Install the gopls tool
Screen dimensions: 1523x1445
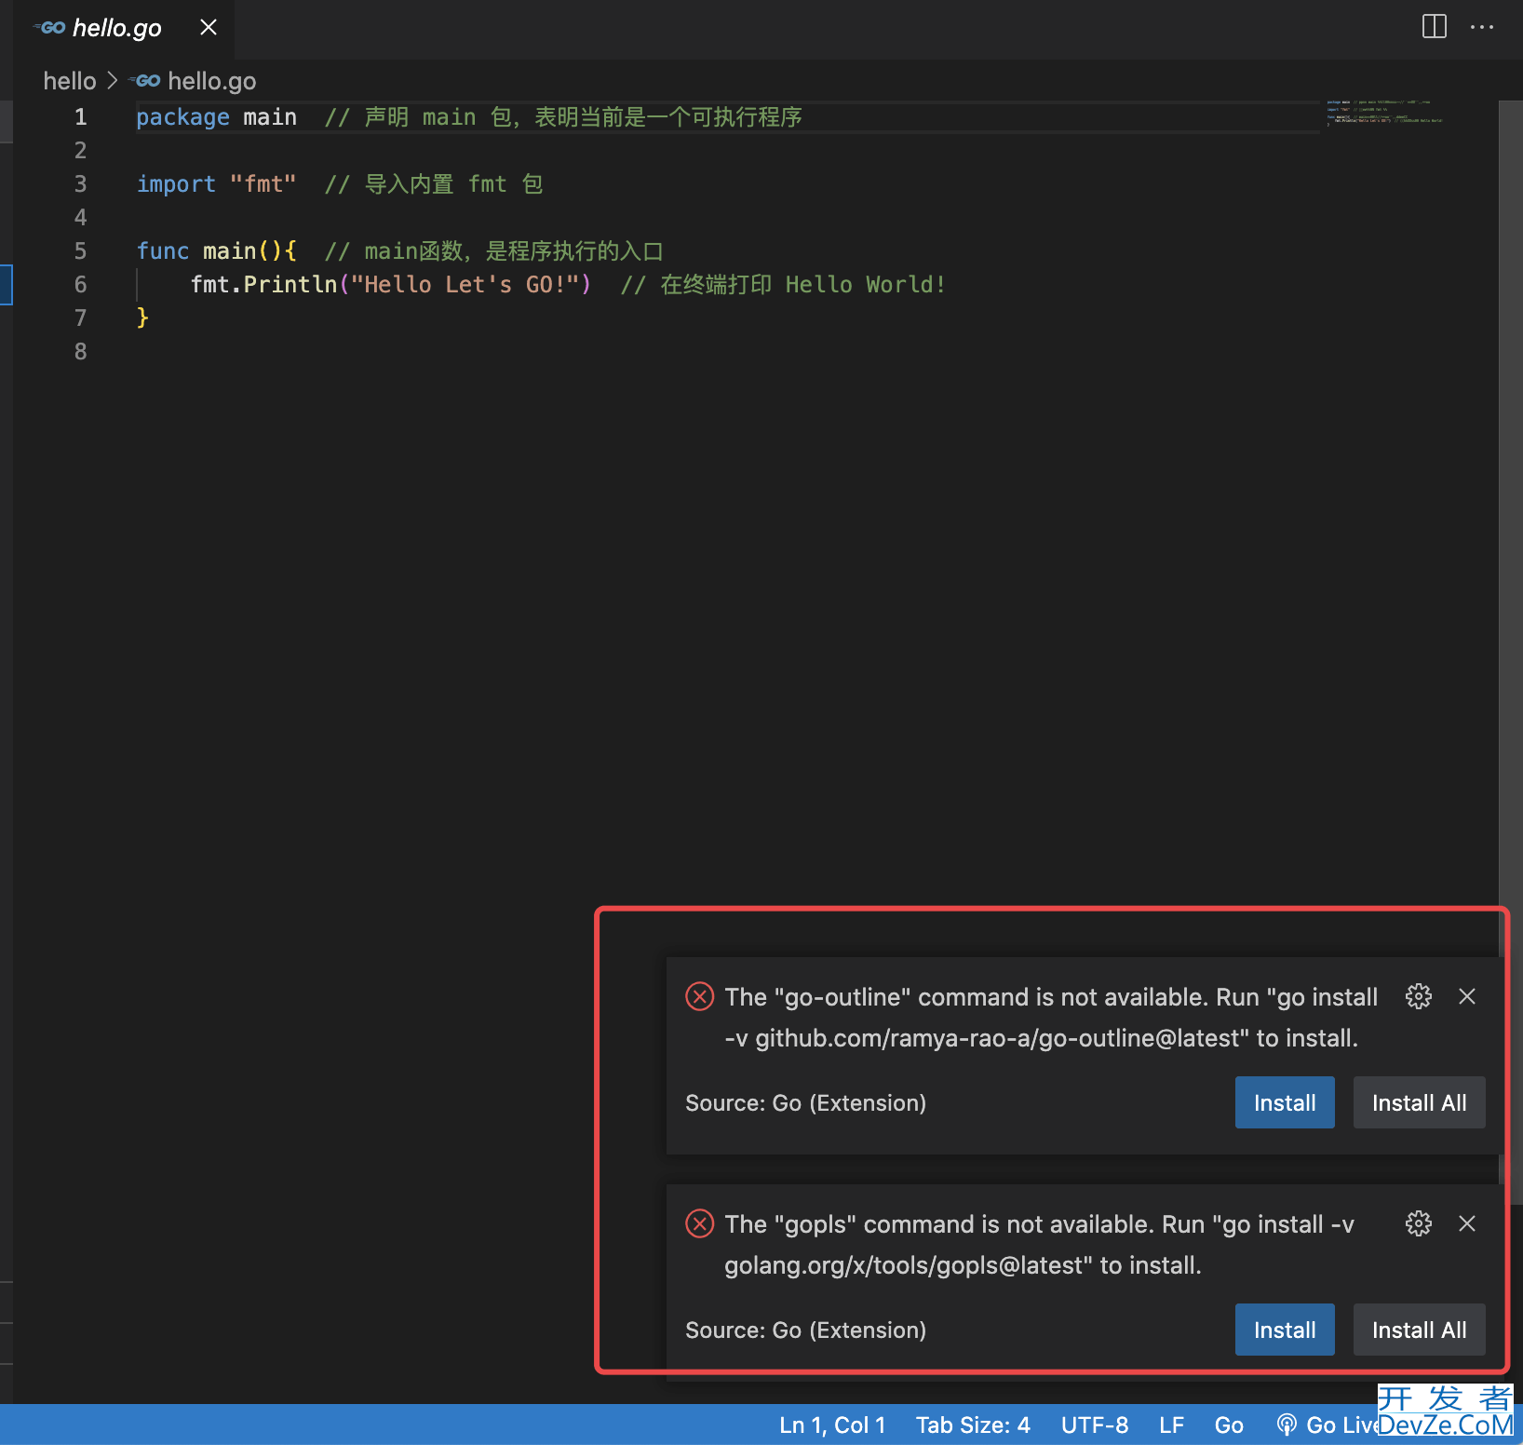(x=1285, y=1330)
